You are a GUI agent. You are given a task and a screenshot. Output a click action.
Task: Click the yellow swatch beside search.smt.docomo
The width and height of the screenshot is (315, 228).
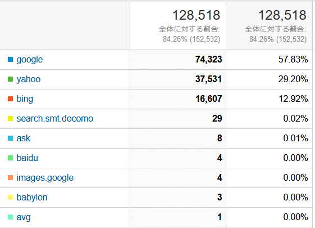(10, 119)
